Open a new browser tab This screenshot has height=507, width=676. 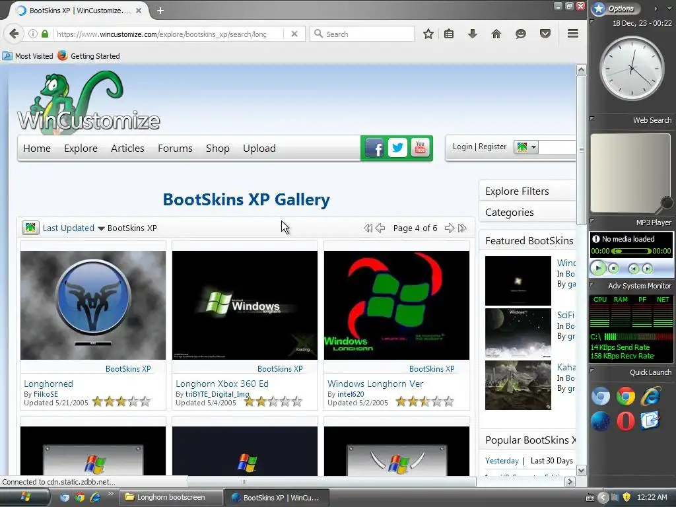click(x=160, y=11)
